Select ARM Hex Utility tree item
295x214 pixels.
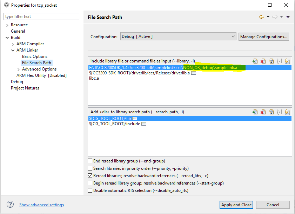click(x=41, y=75)
